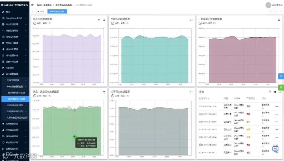Click the purple voltage chart area

click(72, 59)
